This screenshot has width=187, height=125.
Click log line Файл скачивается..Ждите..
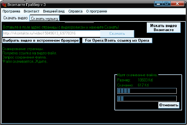click(25, 62)
